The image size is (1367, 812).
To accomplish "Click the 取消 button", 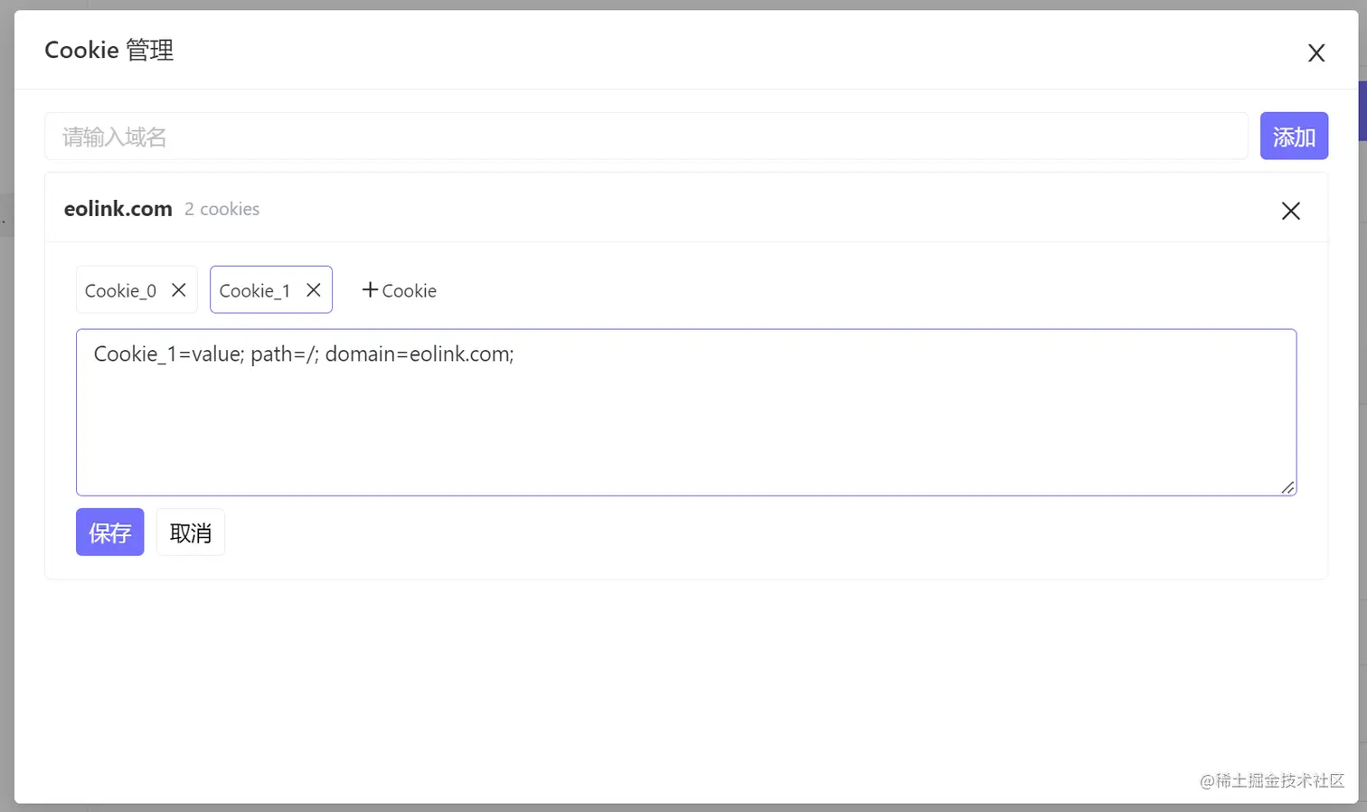I will click(191, 533).
